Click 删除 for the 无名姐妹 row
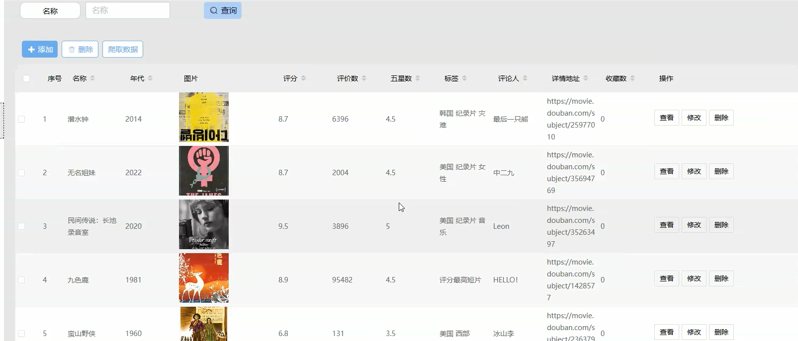Viewport: 798px width, 341px height. click(x=721, y=171)
